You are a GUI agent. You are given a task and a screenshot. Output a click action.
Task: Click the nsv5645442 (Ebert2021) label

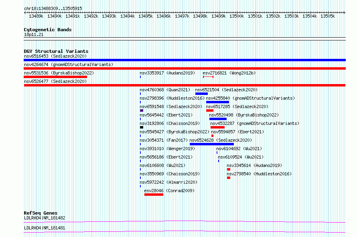(166, 115)
